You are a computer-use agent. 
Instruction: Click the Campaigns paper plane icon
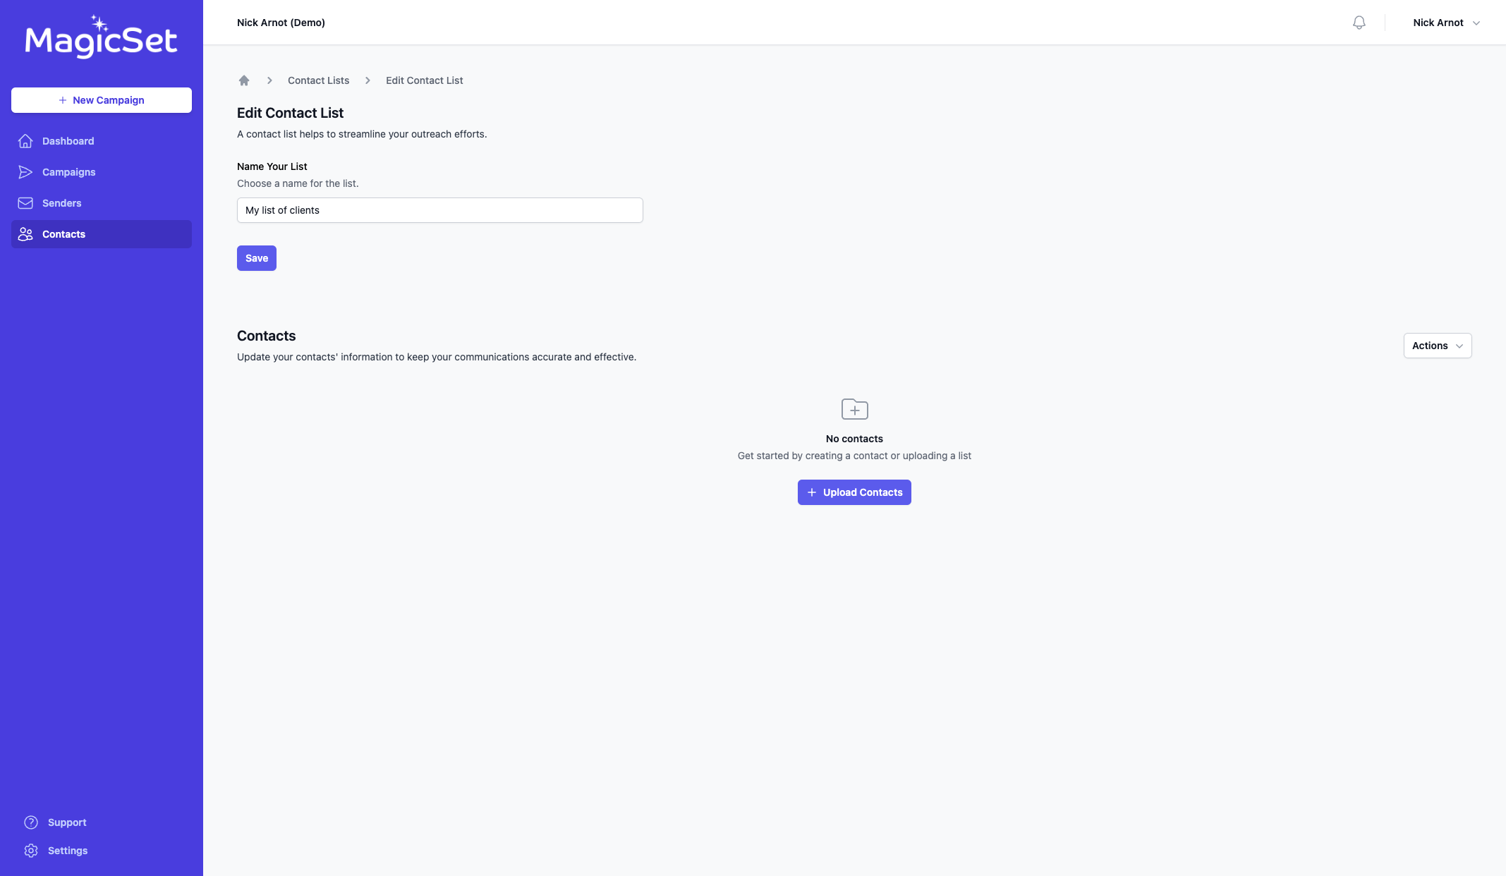click(25, 172)
